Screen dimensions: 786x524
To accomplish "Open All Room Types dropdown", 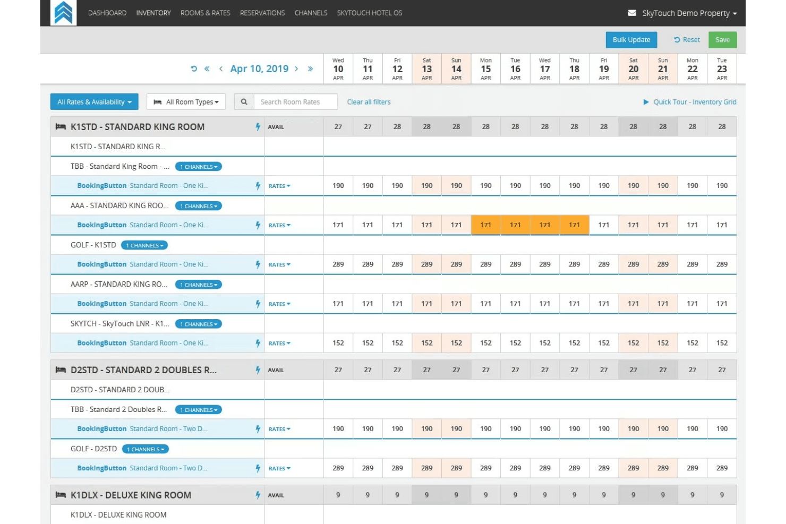I will 186,102.
